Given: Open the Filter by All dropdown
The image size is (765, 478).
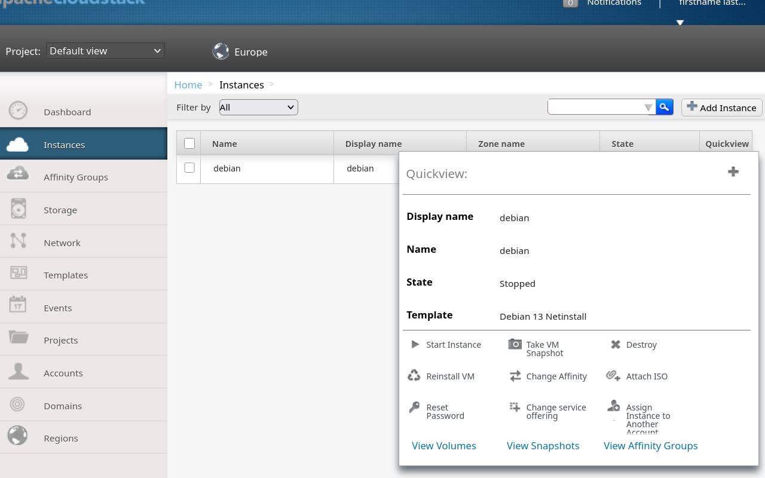Looking at the screenshot, I should click(258, 108).
